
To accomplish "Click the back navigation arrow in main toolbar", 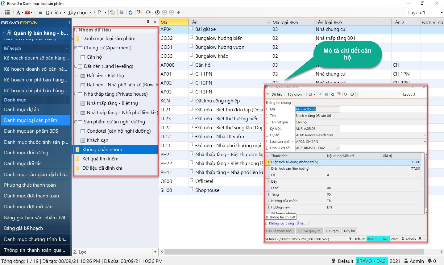I will (164, 12).
